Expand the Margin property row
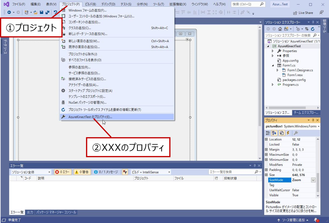This screenshot has height=223, width=329. click(266, 150)
